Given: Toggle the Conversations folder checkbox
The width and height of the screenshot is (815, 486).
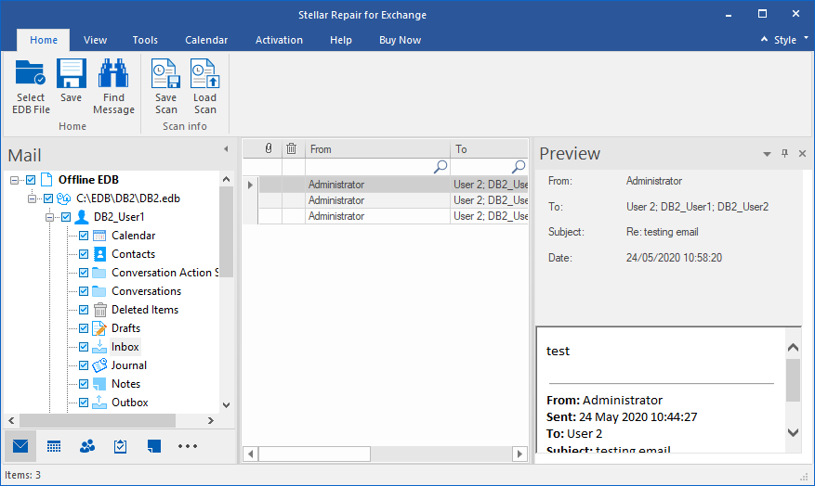Looking at the screenshot, I should click(84, 291).
